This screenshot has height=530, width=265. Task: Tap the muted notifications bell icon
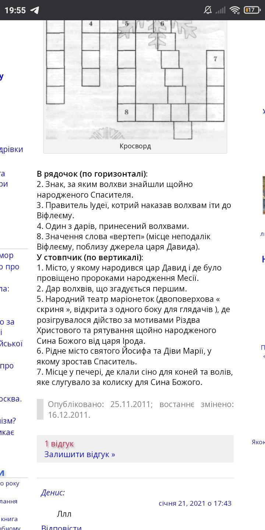pyautogui.click(x=208, y=10)
